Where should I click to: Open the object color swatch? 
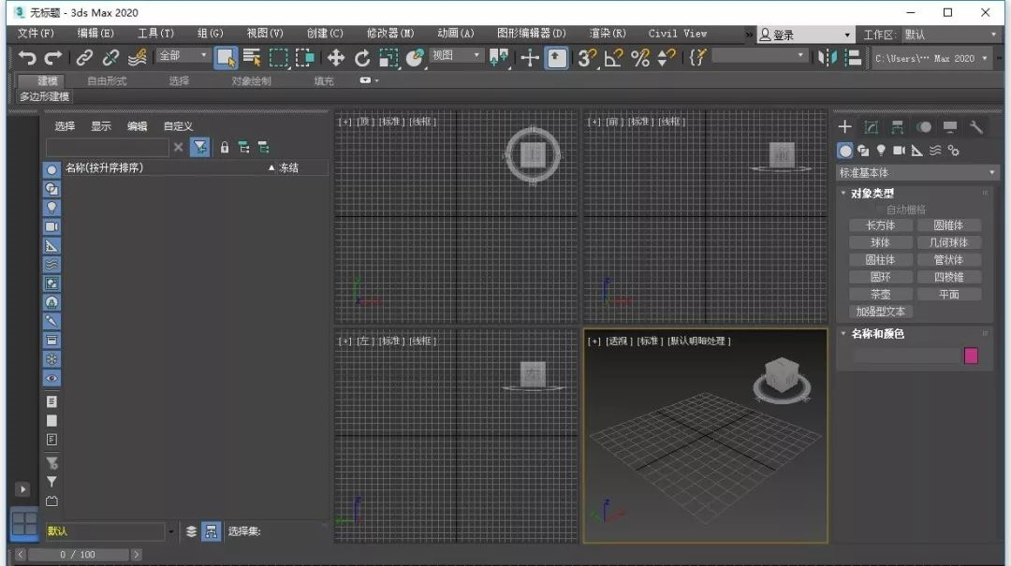[x=971, y=355]
